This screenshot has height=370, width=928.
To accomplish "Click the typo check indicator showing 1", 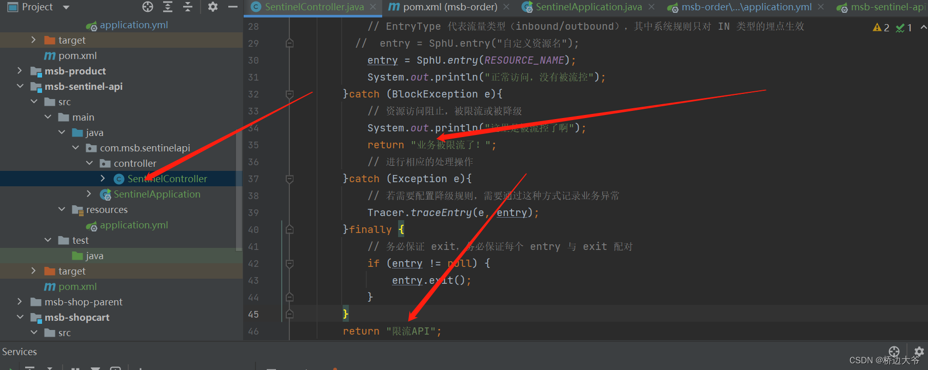I will tap(904, 28).
